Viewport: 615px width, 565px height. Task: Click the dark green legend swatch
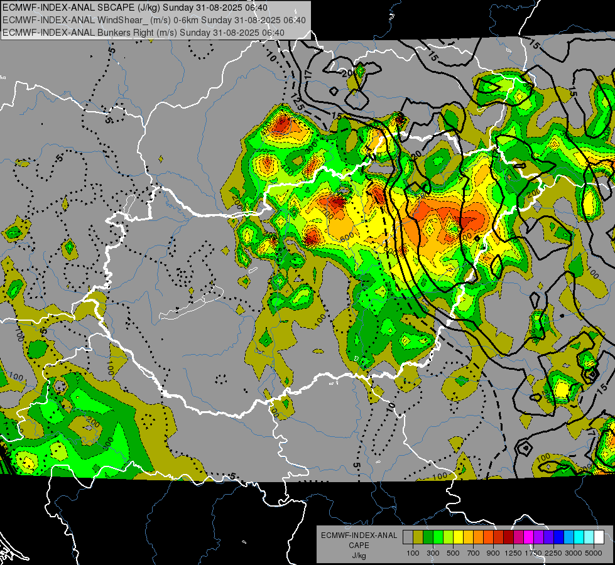(428, 537)
